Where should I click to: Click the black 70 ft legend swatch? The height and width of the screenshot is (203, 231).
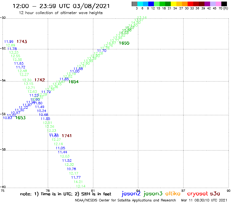(x=224, y=4)
